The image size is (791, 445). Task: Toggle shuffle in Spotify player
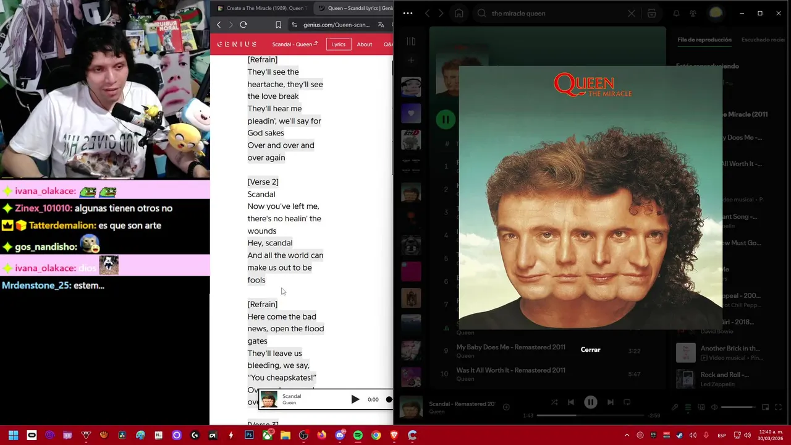pyautogui.click(x=554, y=402)
